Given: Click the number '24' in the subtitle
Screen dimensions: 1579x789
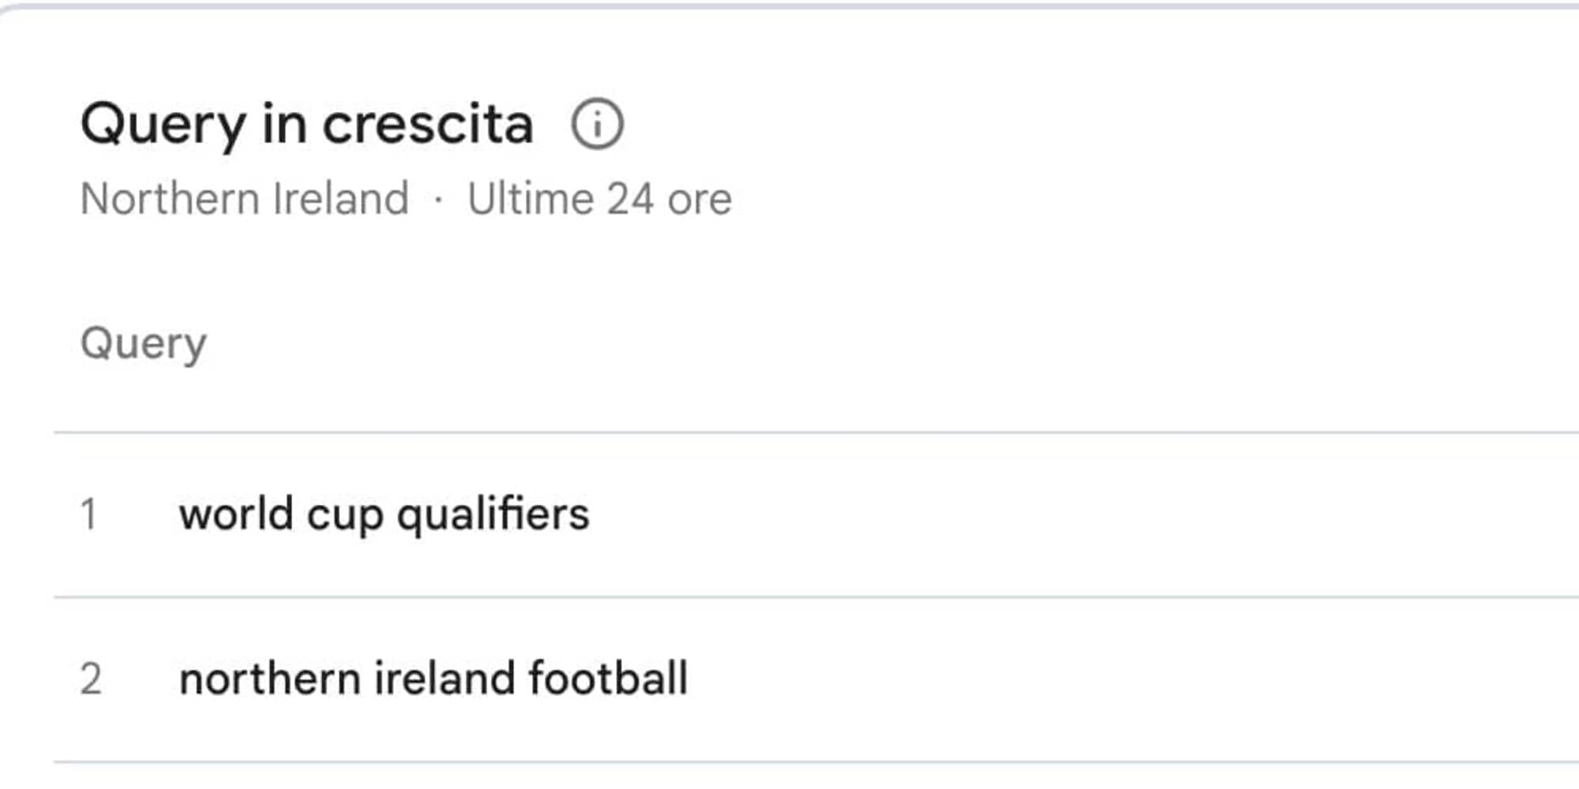Looking at the screenshot, I should (630, 198).
